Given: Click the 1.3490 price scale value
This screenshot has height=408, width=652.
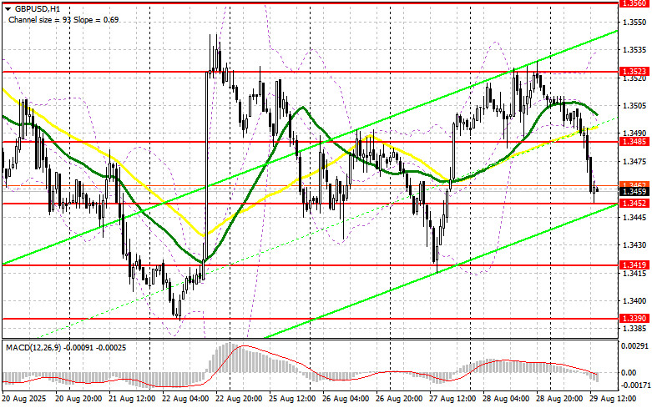Looking at the screenshot, I should (x=635, y=133).
